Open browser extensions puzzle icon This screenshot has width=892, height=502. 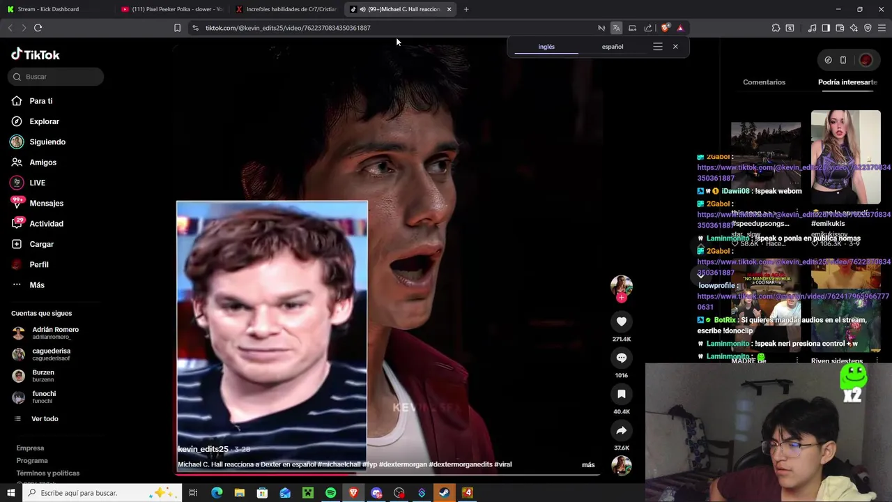[x=776, y=28]
